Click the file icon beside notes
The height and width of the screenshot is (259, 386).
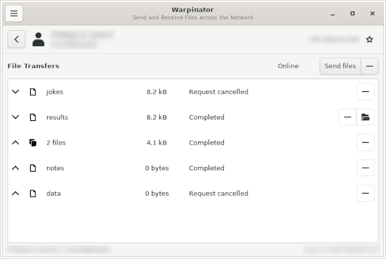tap(33, 168)
